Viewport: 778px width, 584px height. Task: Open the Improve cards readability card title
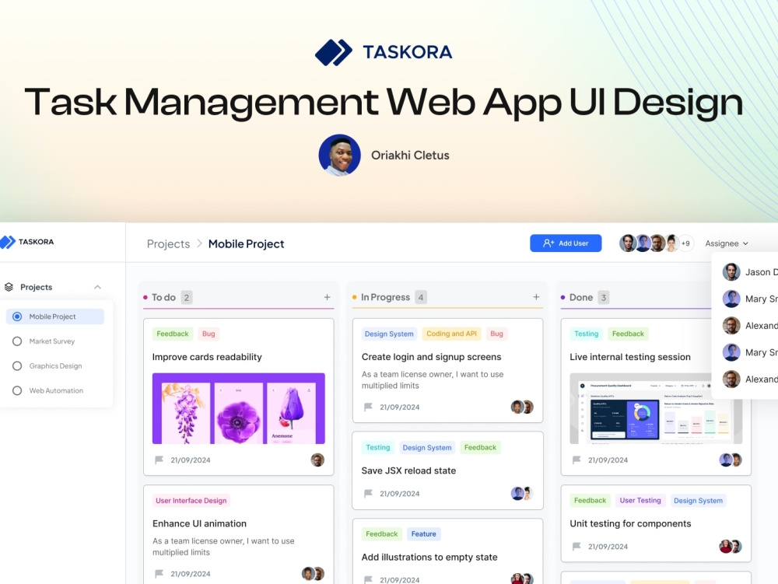207,357
